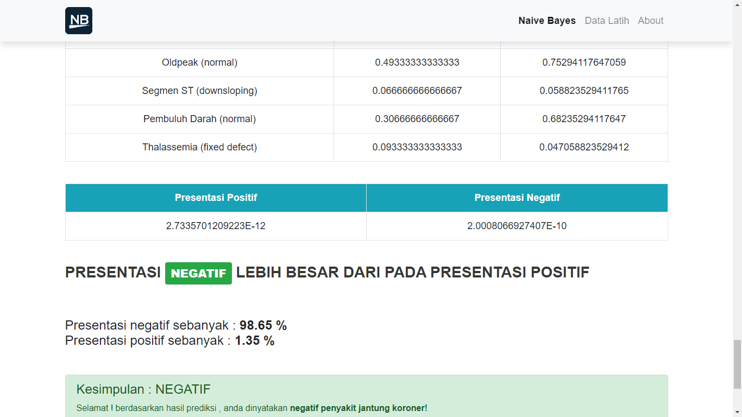Image resolution: width=742 pixels, height=417 pixels.
Task: Click the green NEGATIF badge
Action: point(198,274)
